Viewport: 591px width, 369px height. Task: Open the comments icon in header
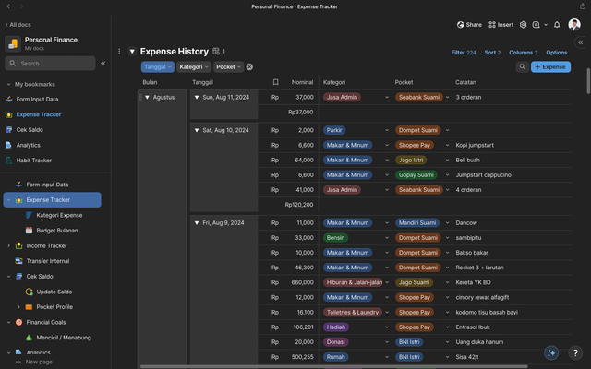coord(536,25)
